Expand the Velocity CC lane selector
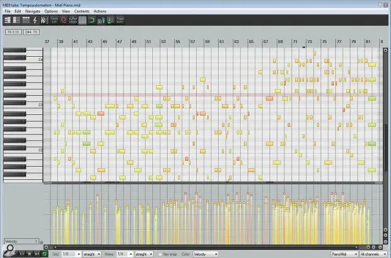The image size is (391, 258). (21, 241)
